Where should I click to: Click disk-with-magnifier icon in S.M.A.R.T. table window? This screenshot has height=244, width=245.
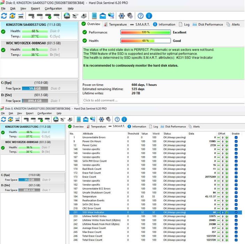pos(47,119)
